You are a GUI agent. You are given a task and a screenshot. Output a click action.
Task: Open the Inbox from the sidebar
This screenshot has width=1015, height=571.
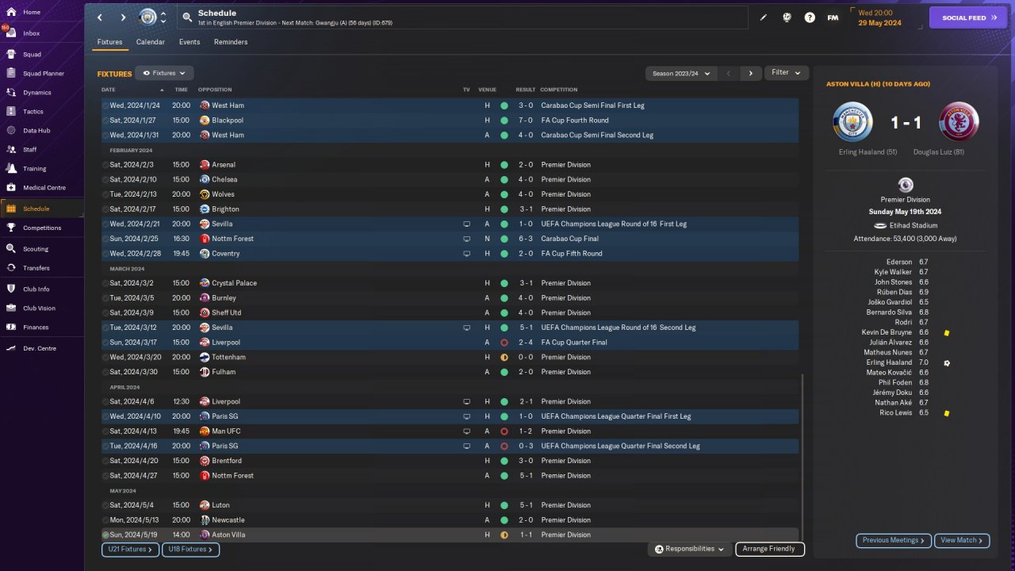(x=32, y=33)
